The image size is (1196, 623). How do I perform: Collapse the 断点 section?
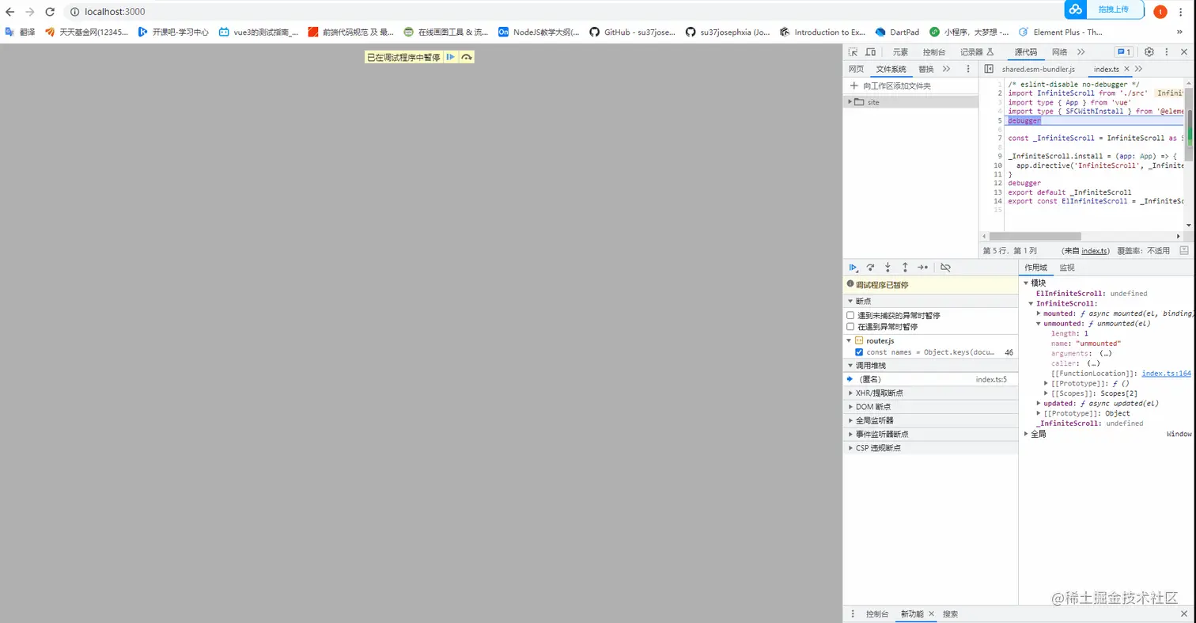tap(930, 301)
